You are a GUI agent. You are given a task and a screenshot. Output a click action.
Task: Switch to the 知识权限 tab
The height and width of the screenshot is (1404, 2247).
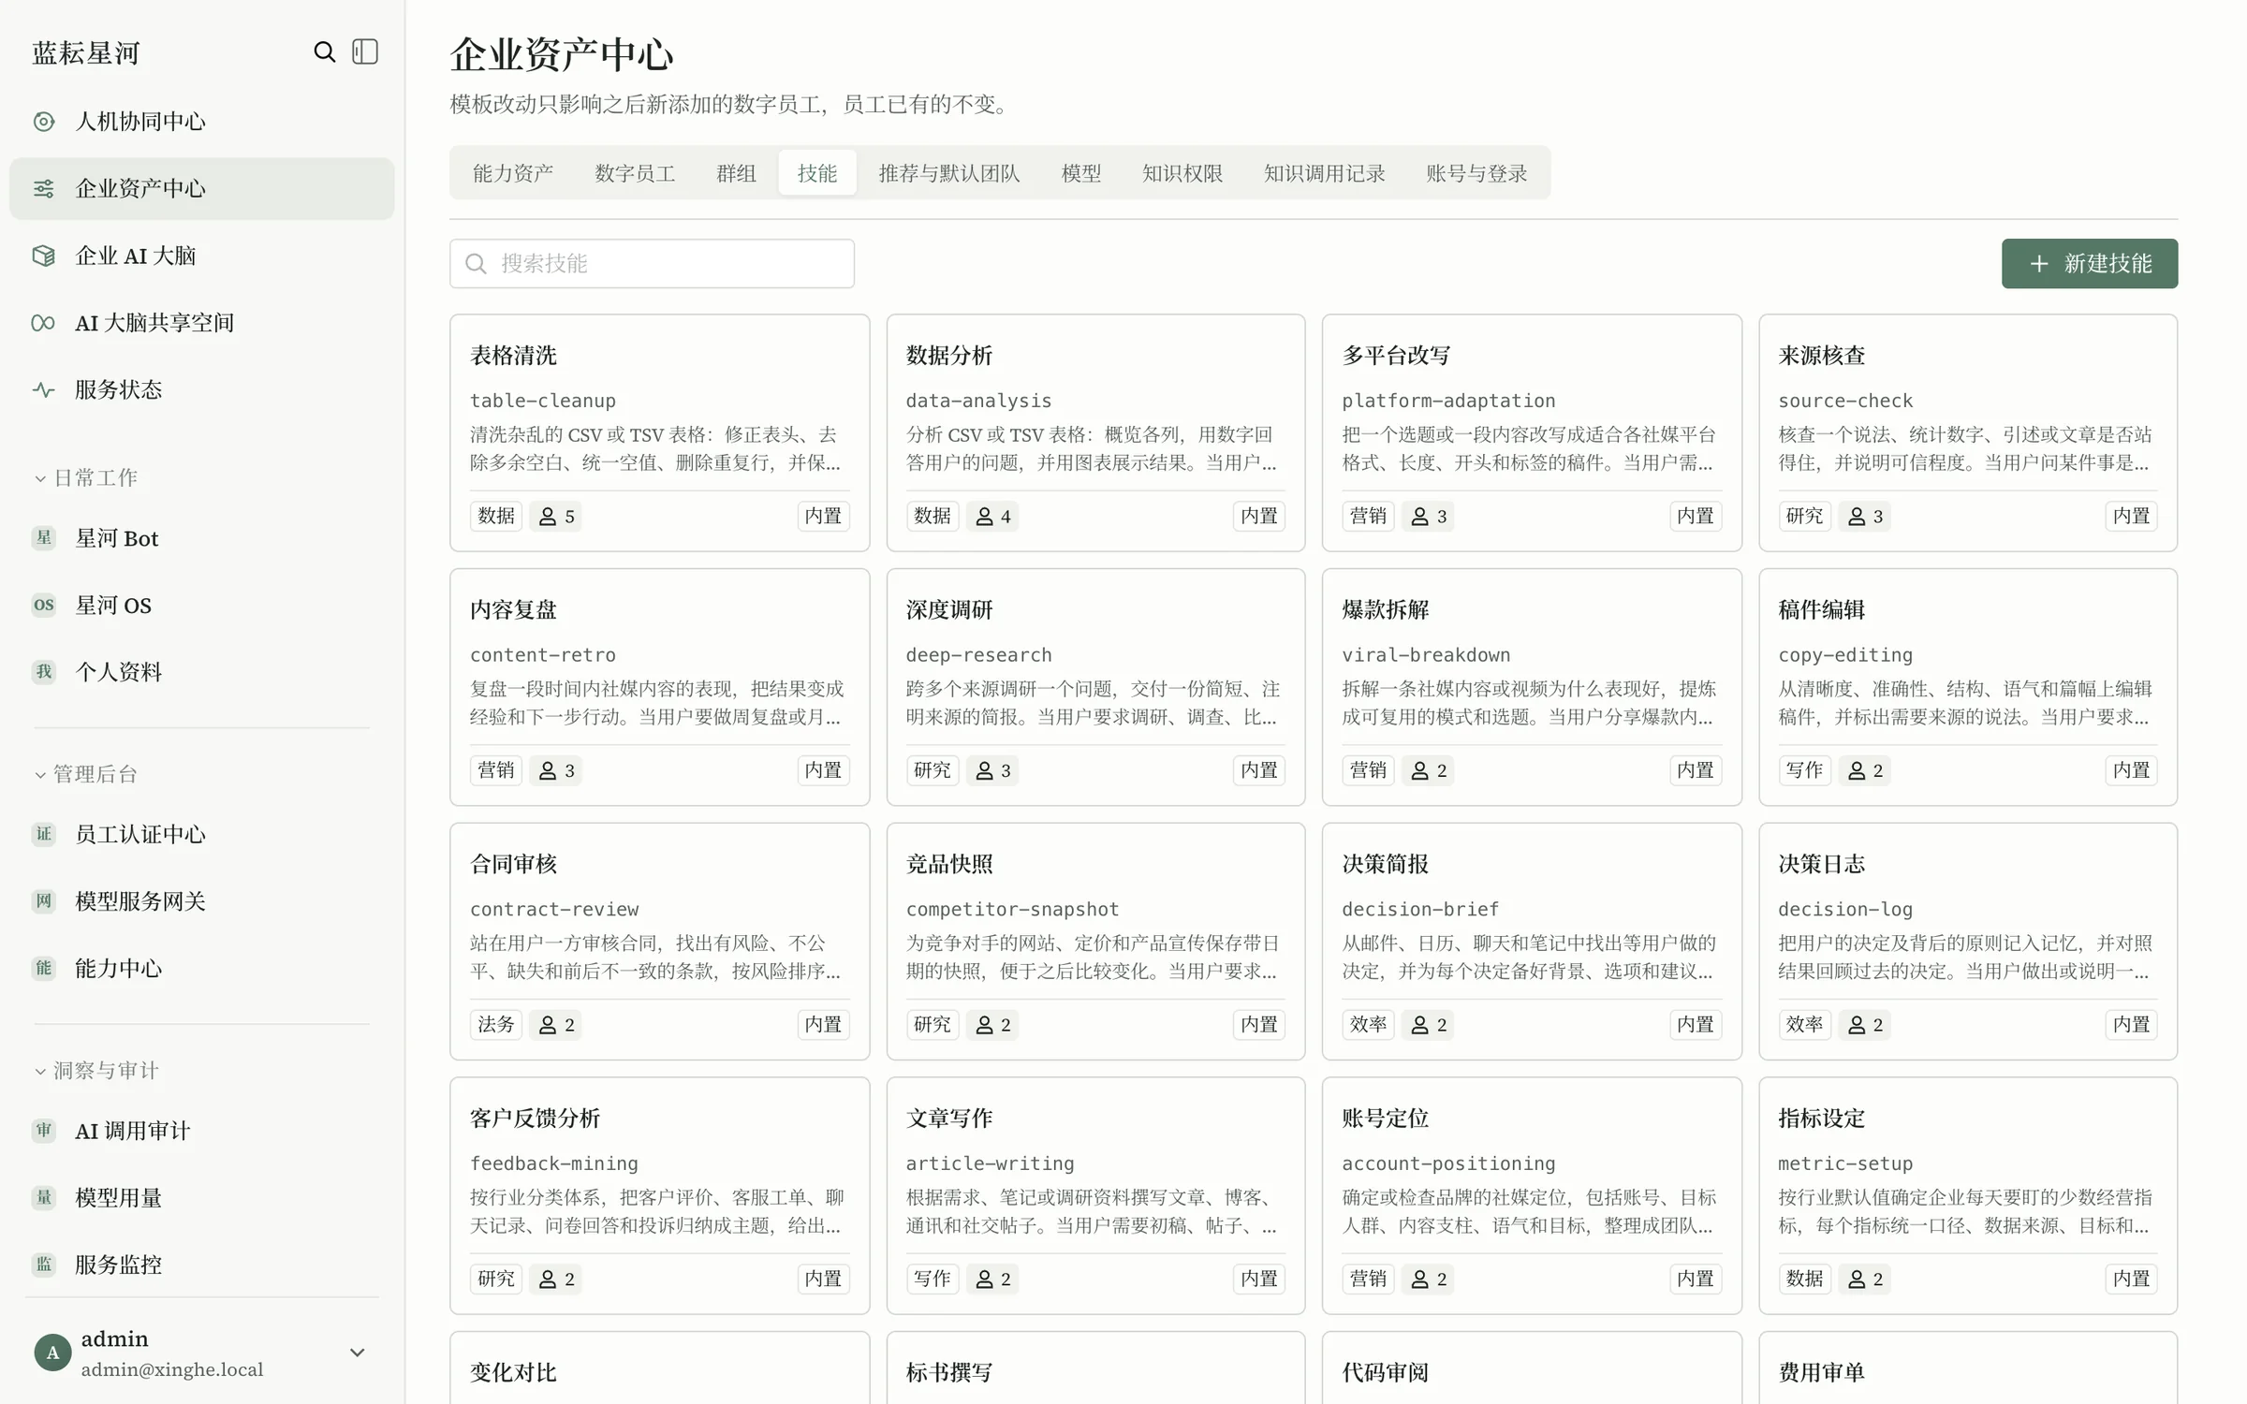pos(1182,173)
